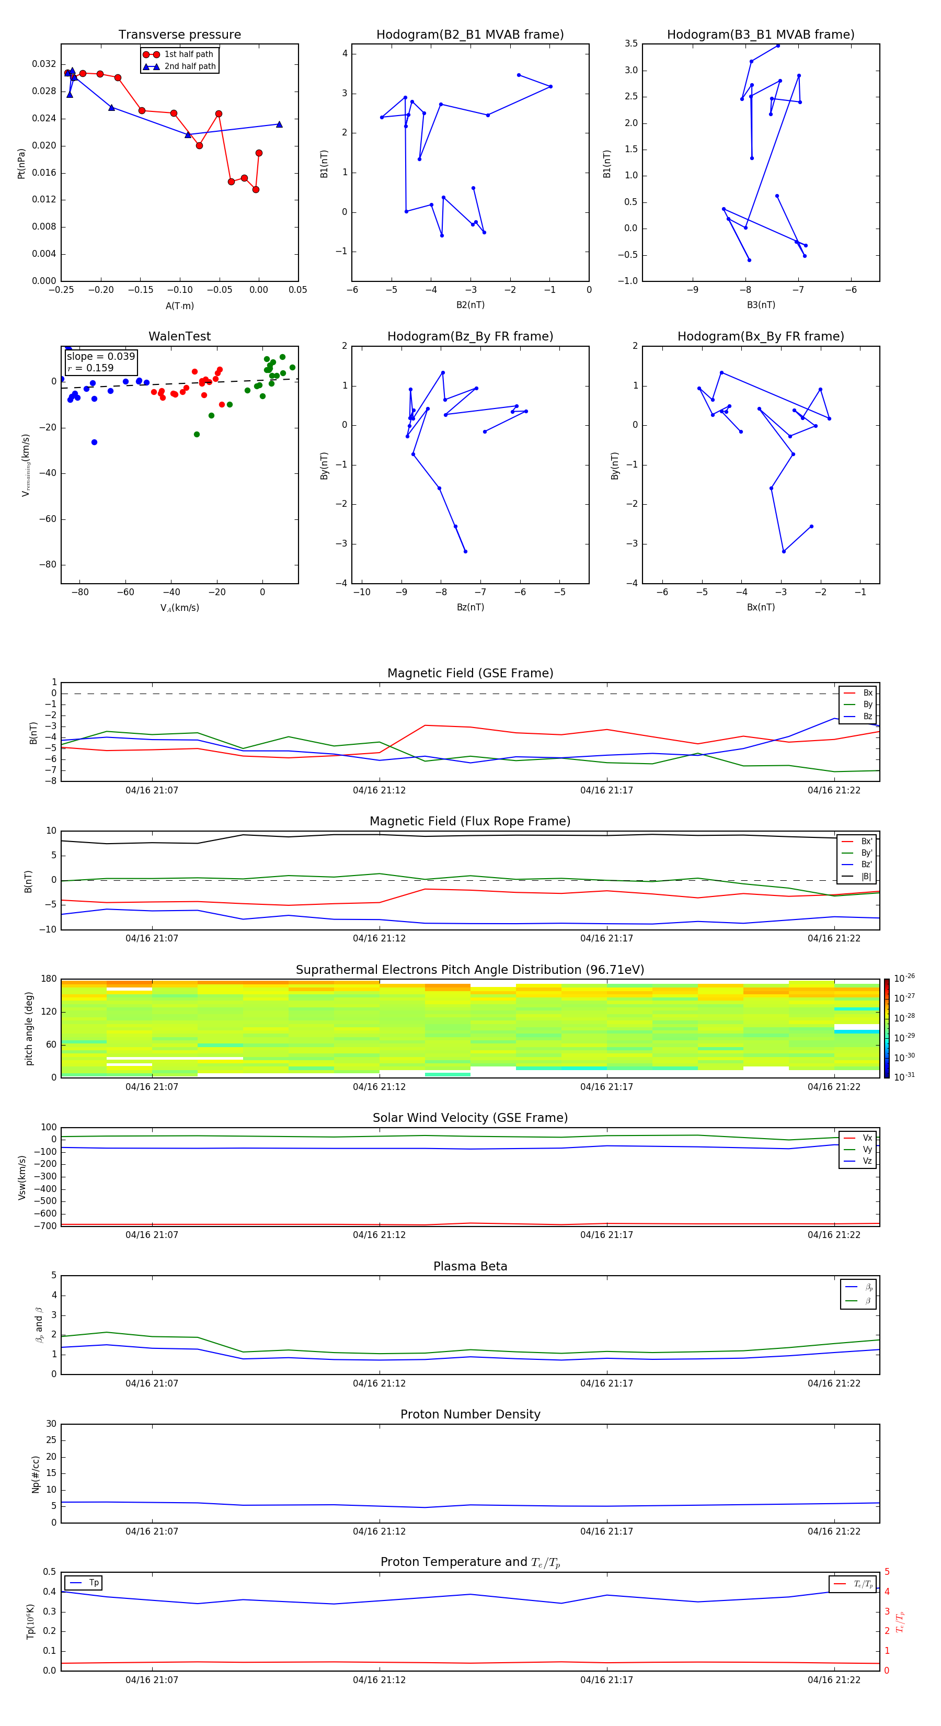Click the 10^-31 label on the colorbar

click(x=904, y=1077)
